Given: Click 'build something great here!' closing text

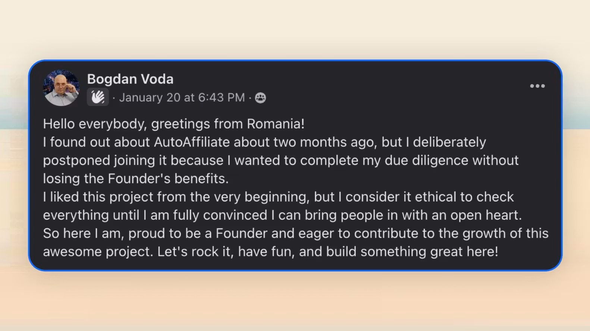Looking at the screenshot, I should [412, 251].
